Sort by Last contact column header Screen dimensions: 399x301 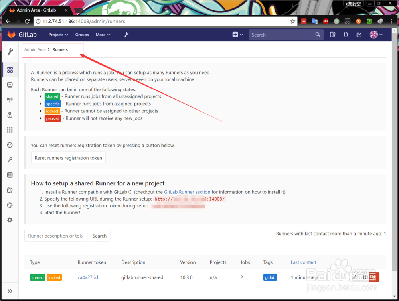click(x=303, y=262)
